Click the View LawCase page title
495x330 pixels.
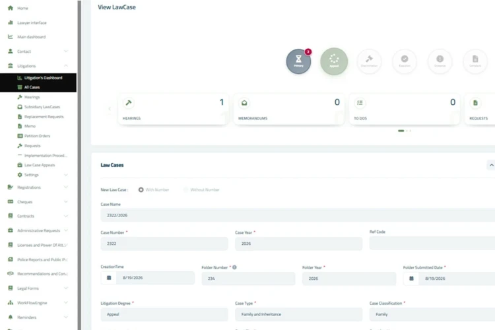117,7
